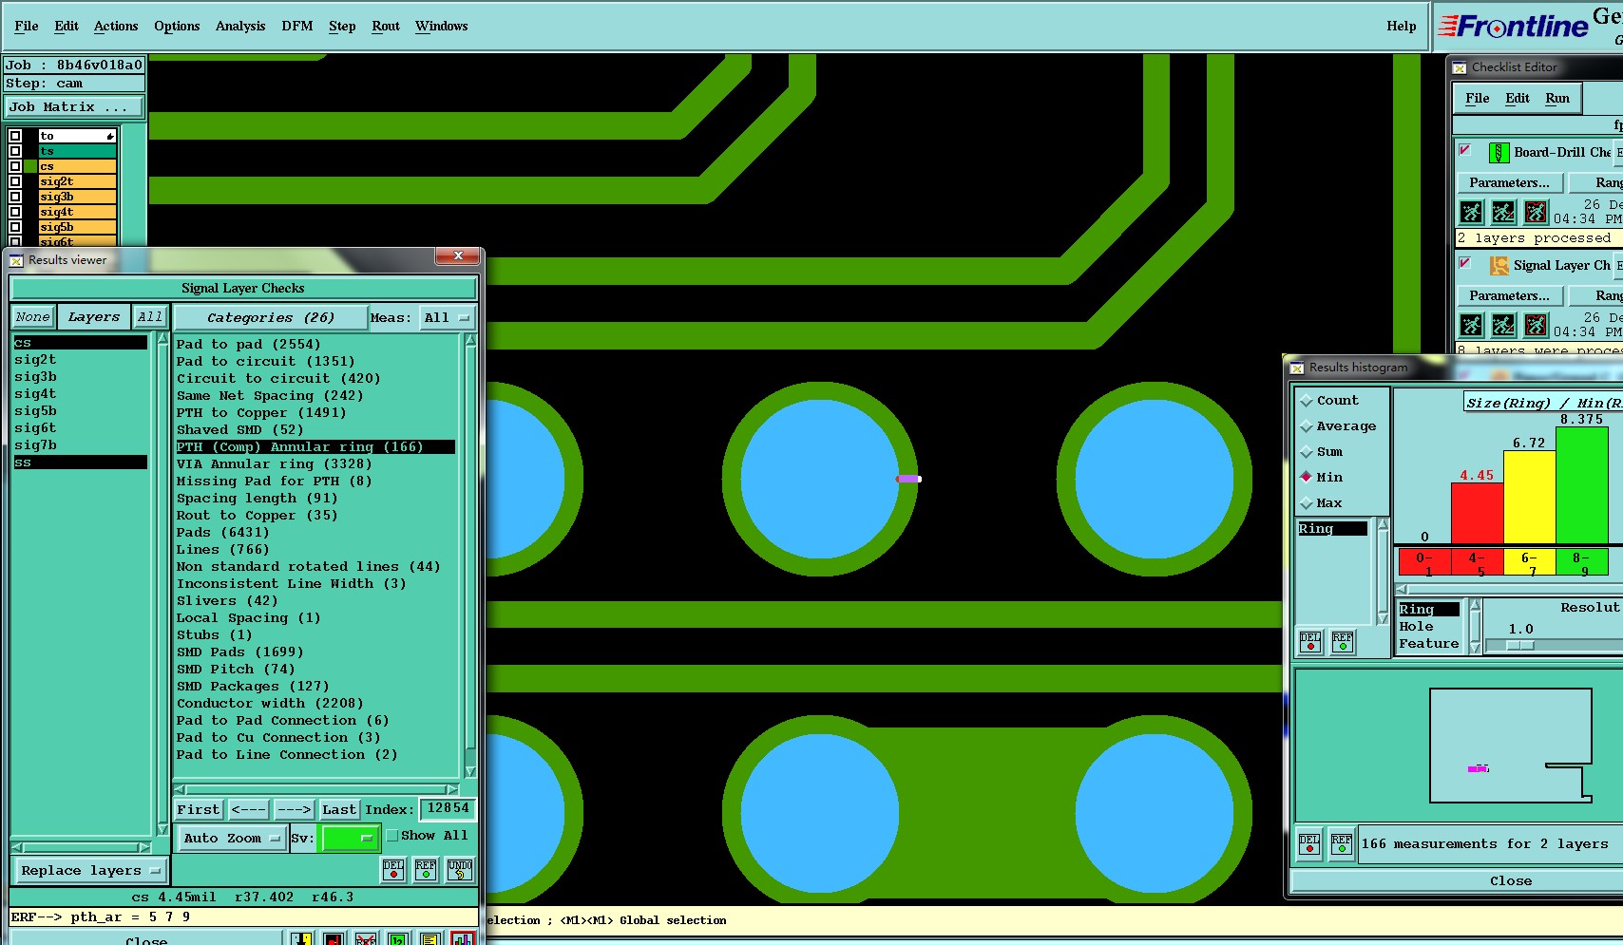Click the green drill icon for Board-Drill Checks

(1499, 153)
